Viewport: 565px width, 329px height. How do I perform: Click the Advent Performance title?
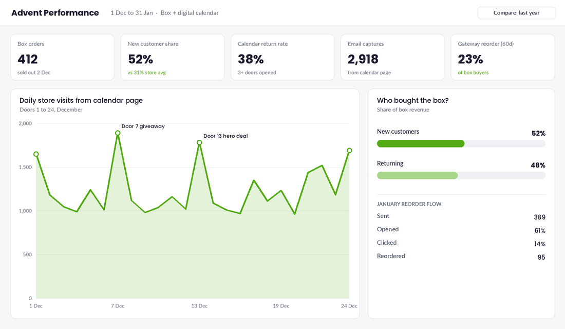55,13
